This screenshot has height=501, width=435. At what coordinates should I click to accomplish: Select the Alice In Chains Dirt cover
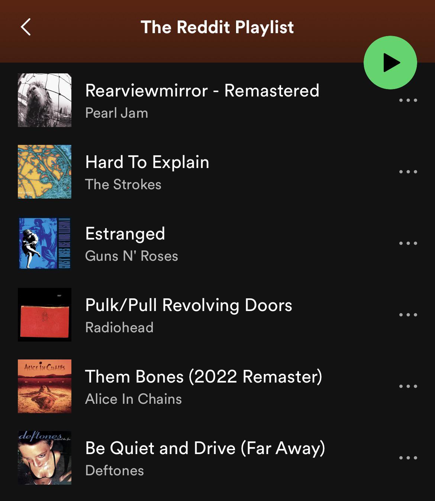[x=45, y=386]
